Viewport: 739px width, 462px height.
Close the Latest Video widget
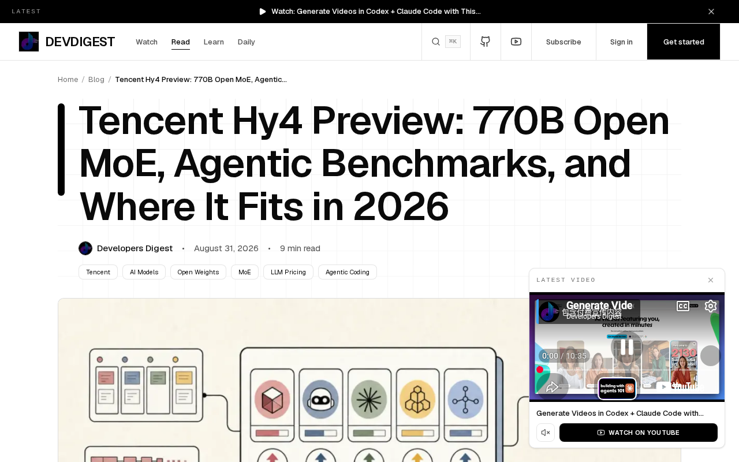coord(711,280)
